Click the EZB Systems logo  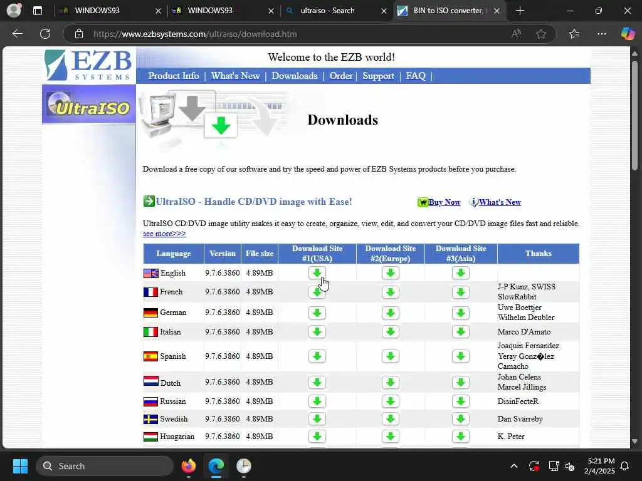(88, 65)
